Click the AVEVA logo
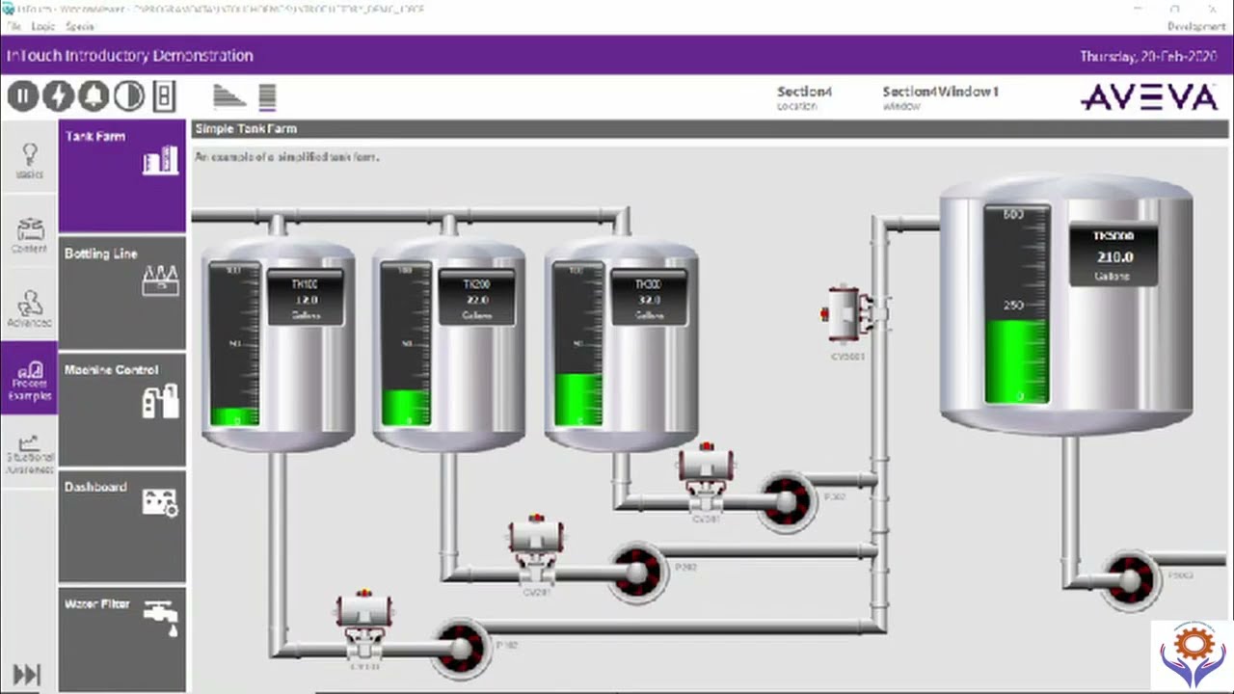This screenshot has height=694, width=1234. pyautogui.click(x=1149, y=96)
